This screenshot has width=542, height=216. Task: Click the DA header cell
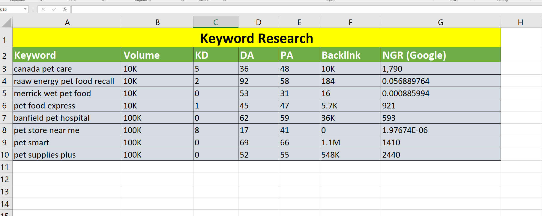259,55
